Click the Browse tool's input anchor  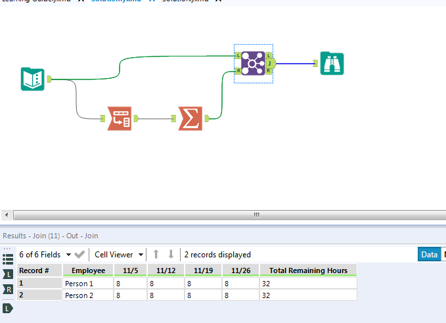[315, 64]
